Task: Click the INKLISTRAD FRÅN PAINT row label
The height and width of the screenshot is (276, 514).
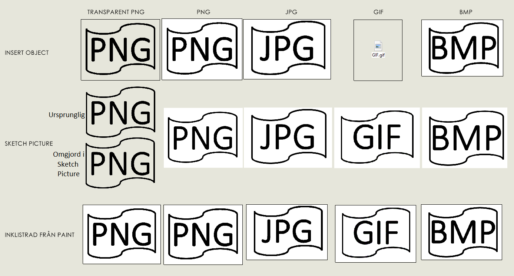Action: 40,235
